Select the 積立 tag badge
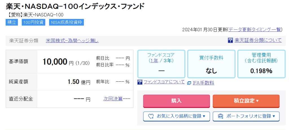This screenshot has width=289, height=130. pos(12,22)
